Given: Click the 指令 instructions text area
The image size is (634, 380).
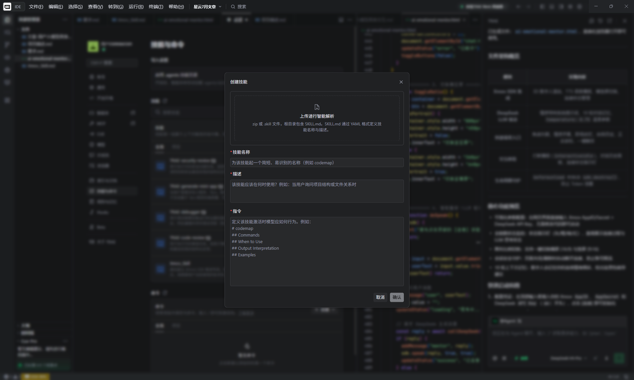Looking at the screenshot, I should click(317, 251).
